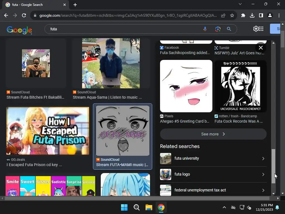The image size is (285, 214).
Task: Open the Extensions puzzle menu
Action: [243, 16]
